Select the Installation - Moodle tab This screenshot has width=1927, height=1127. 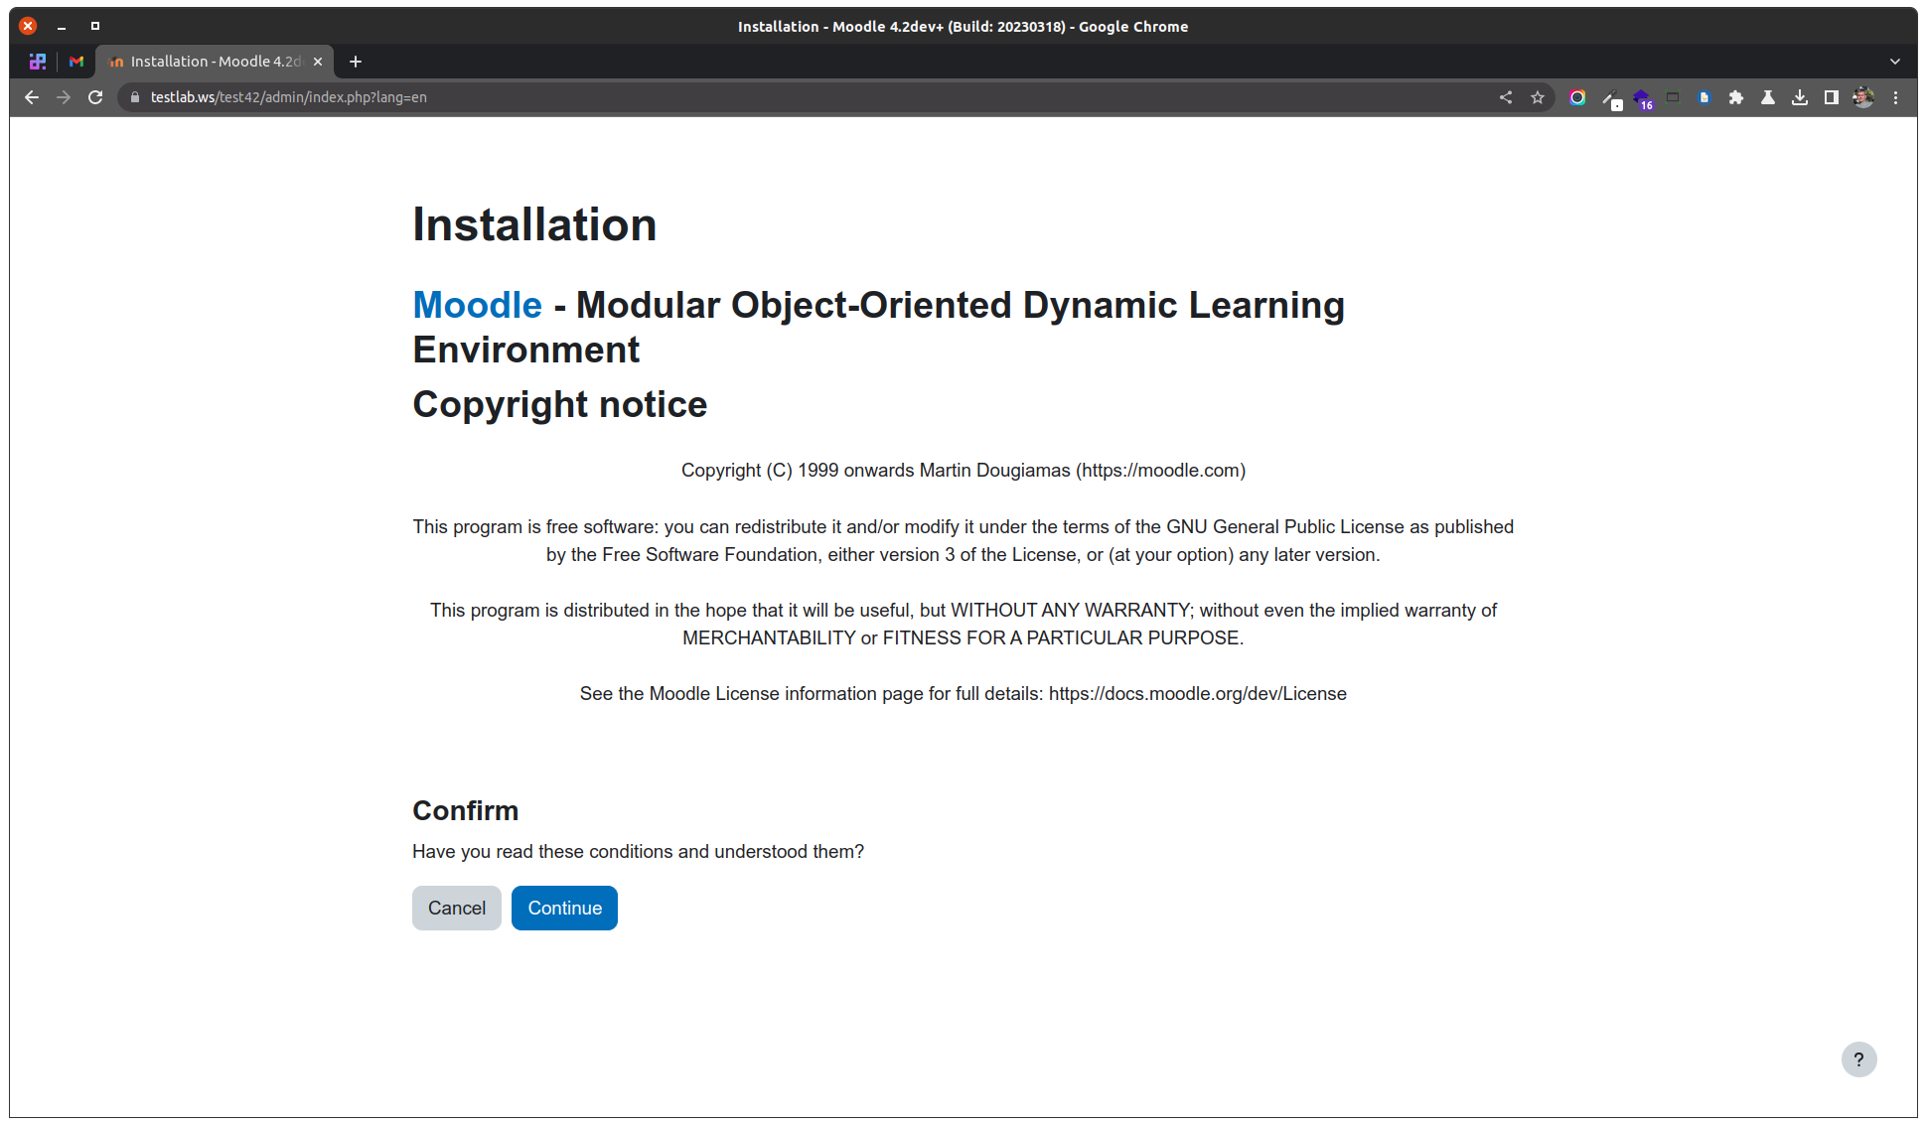(x=216, y=62)
